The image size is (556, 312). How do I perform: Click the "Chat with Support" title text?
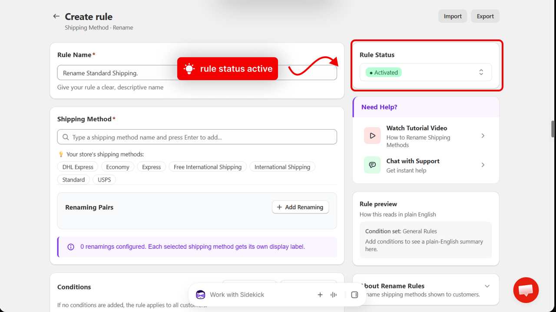413,161
